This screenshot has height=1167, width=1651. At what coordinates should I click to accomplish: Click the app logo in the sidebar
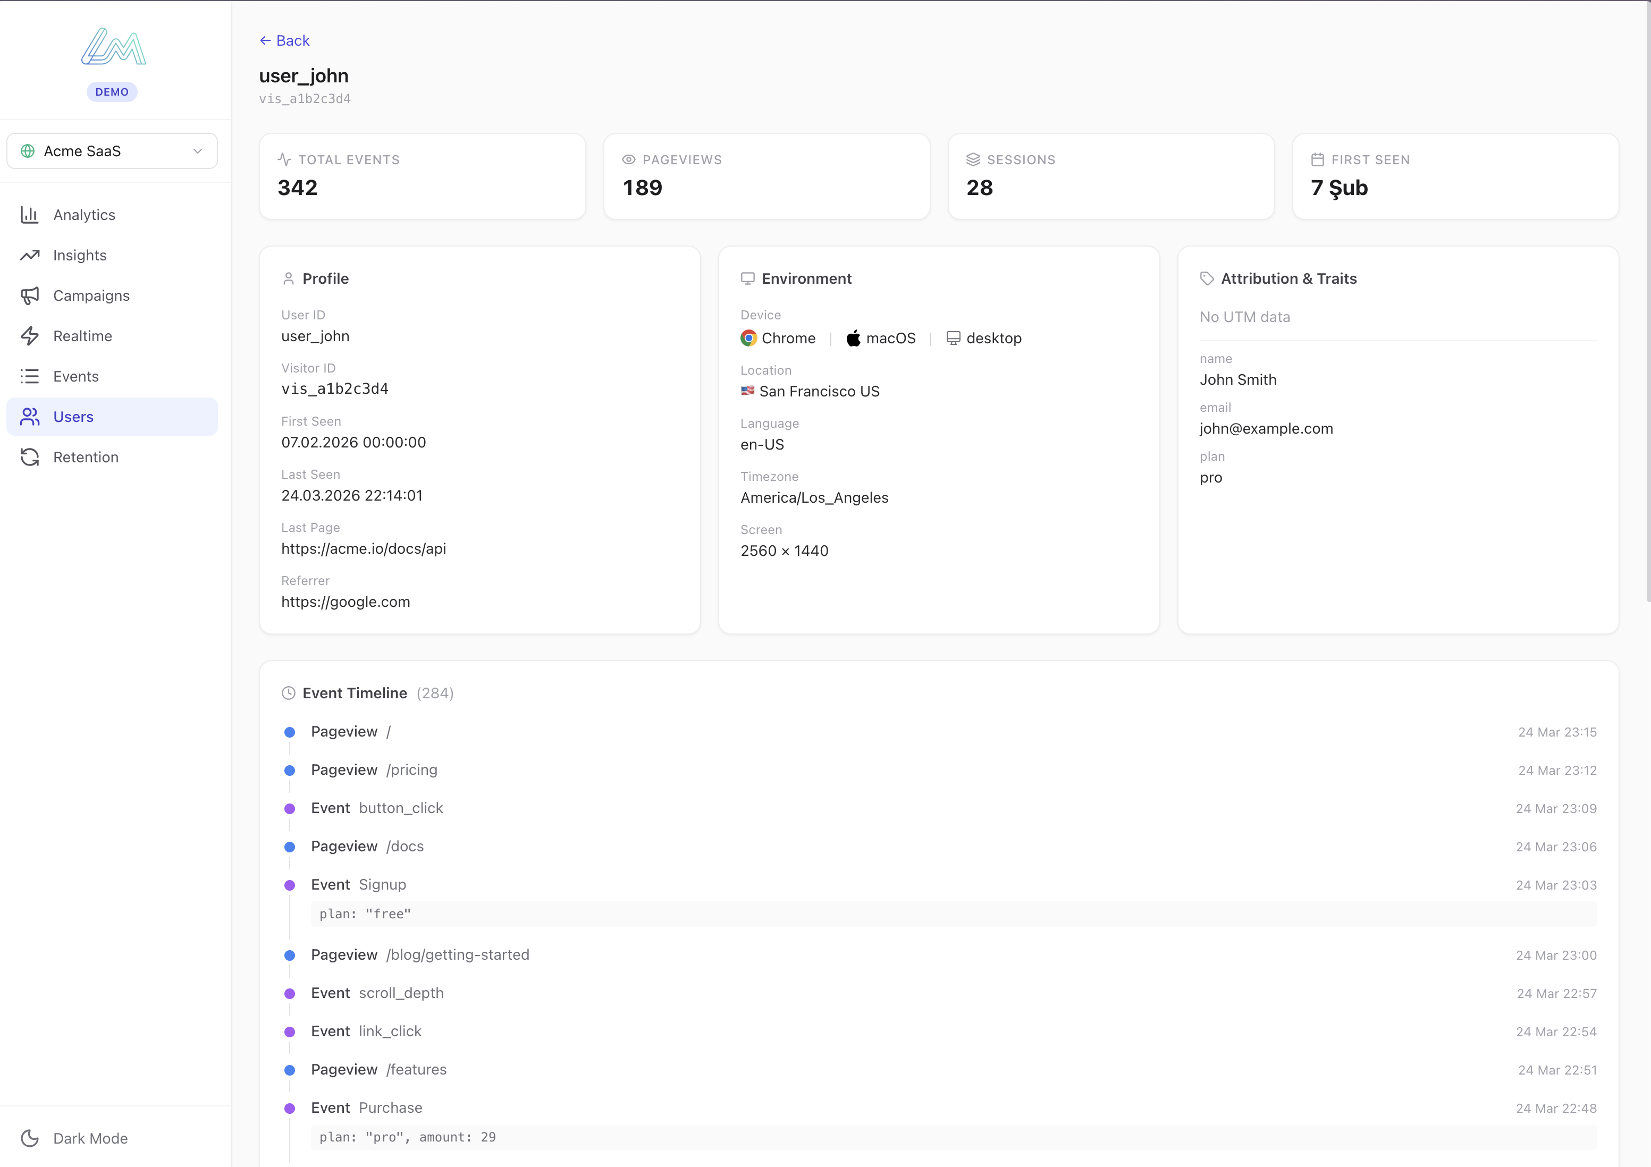[x=114, y=47]
